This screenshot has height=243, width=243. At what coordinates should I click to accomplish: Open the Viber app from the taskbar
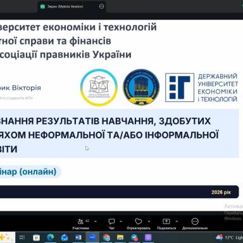[x=148, y=238]
